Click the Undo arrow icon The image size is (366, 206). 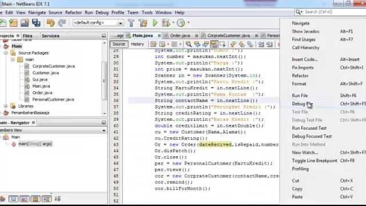coord(50,23)
